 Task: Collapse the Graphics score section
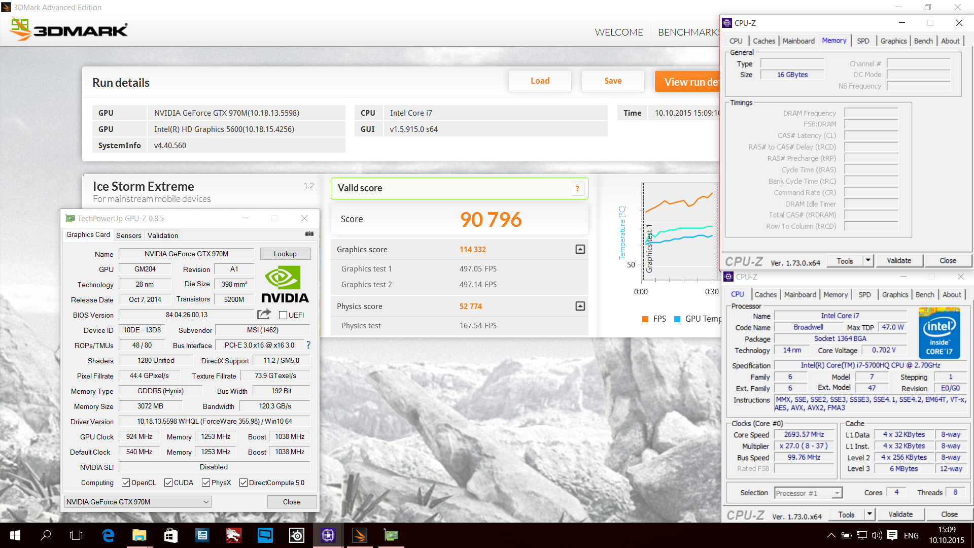[580, 249]
